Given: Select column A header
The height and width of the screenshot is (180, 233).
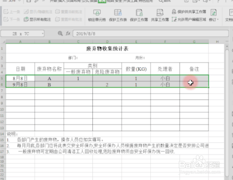Looking at the screenshot, I should tap(20, 42).
